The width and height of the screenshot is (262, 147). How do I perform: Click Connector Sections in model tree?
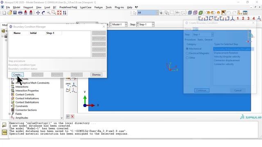pyautogui.click(x=26, y=110)
